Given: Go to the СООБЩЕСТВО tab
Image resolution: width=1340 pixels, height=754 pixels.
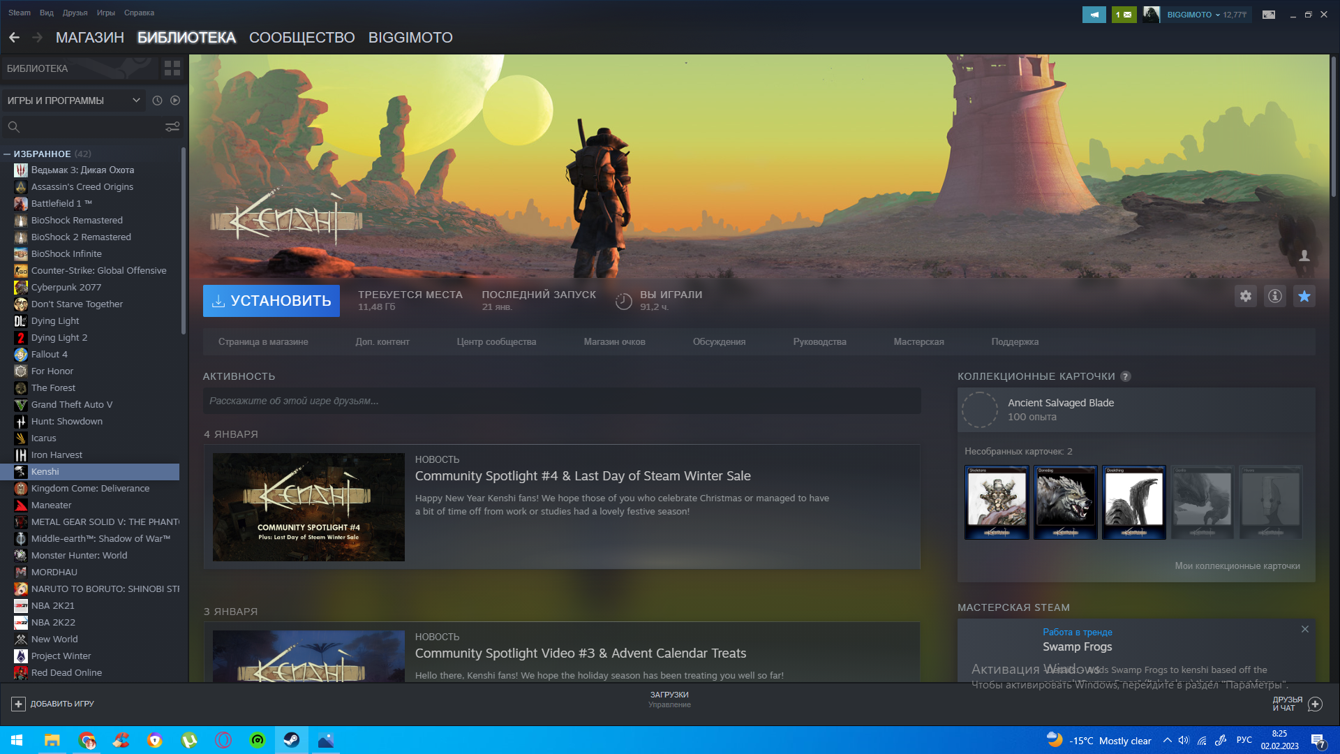Looking at the screenshot, I should (x=302, y=38).
